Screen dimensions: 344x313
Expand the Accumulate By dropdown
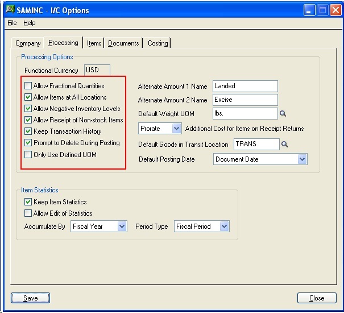(x=122, y=226)
